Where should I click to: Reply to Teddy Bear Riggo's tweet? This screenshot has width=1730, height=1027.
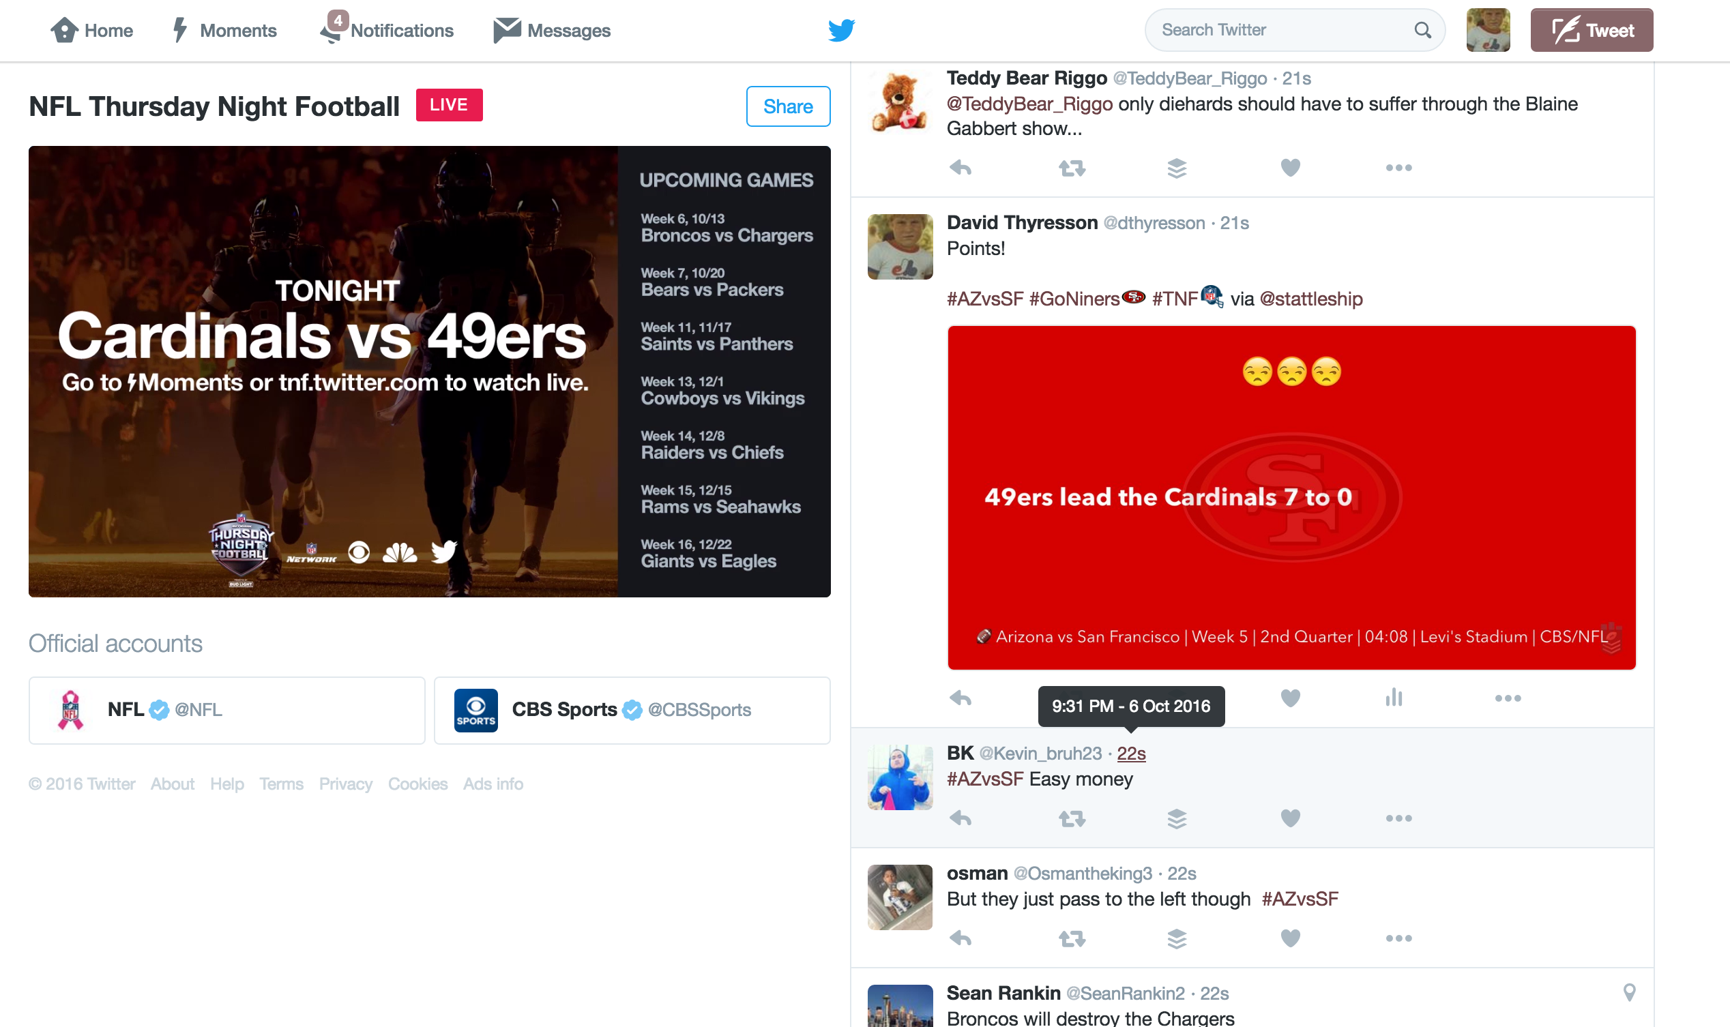coord(961,168)
